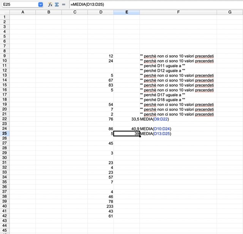Select cell E24 containing 40,9
The height and width of the screenshot is (234, 243).
click(126, 129)
